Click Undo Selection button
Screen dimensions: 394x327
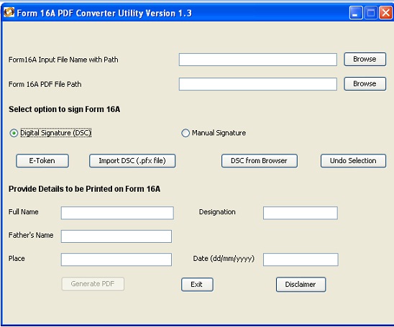click(353, 161)
